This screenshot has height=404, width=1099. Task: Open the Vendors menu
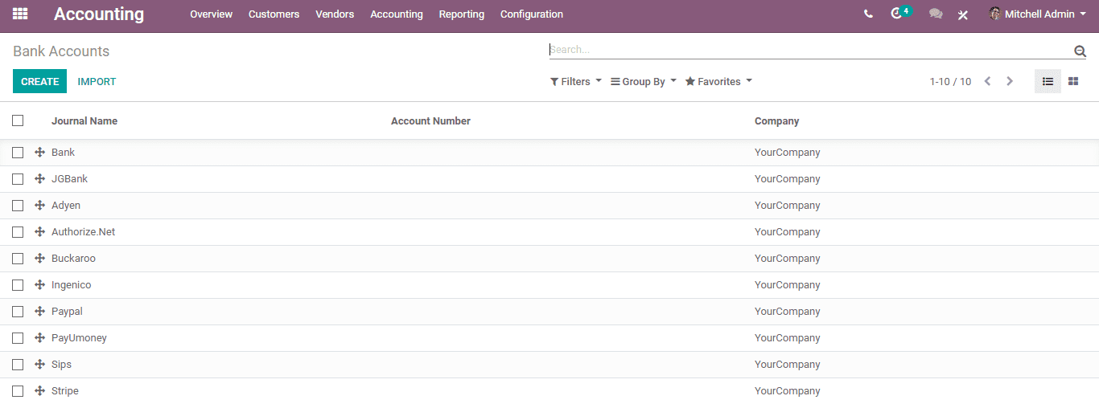335,14
